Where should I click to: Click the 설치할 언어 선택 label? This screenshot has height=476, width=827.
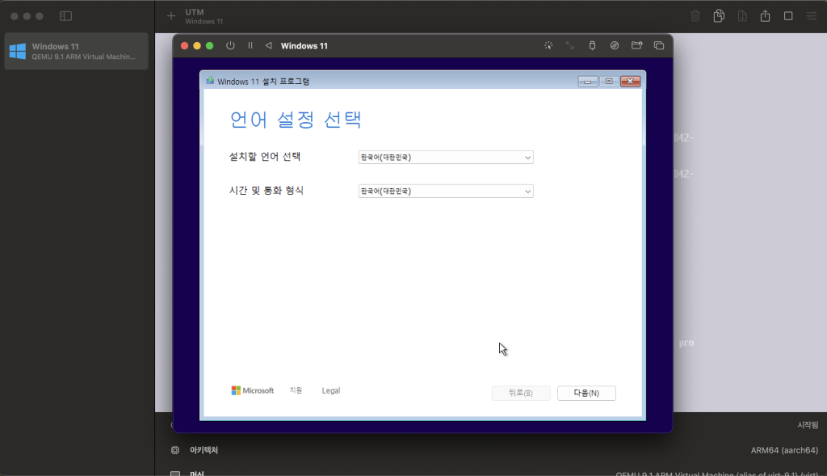coord(265,157)
